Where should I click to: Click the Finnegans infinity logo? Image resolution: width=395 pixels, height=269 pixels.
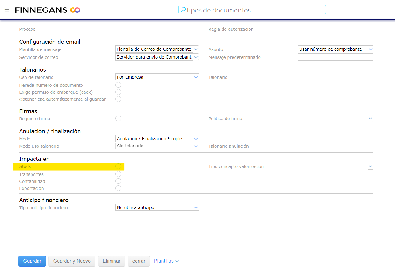click(75, 10)
